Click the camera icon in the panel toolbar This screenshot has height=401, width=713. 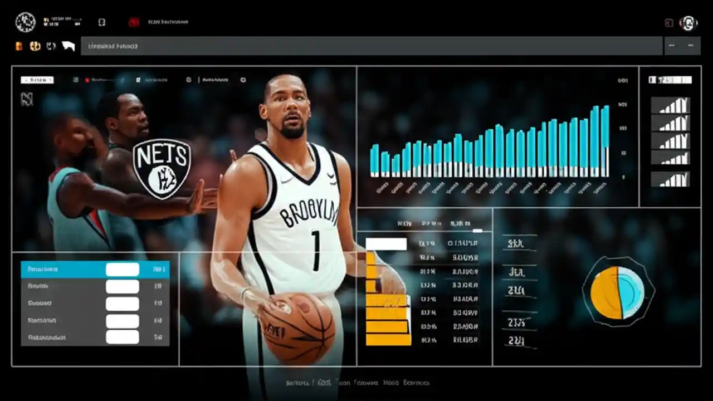point(76,80)
